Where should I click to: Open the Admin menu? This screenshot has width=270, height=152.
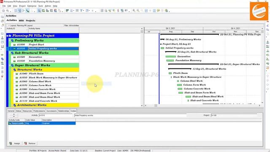click(x=48, y=6)
